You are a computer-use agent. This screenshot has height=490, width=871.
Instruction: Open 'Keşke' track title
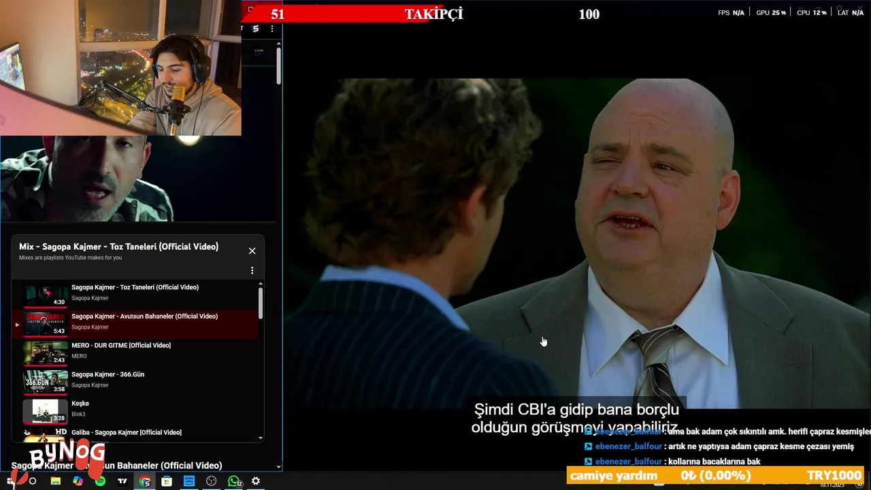coord(80,404)
